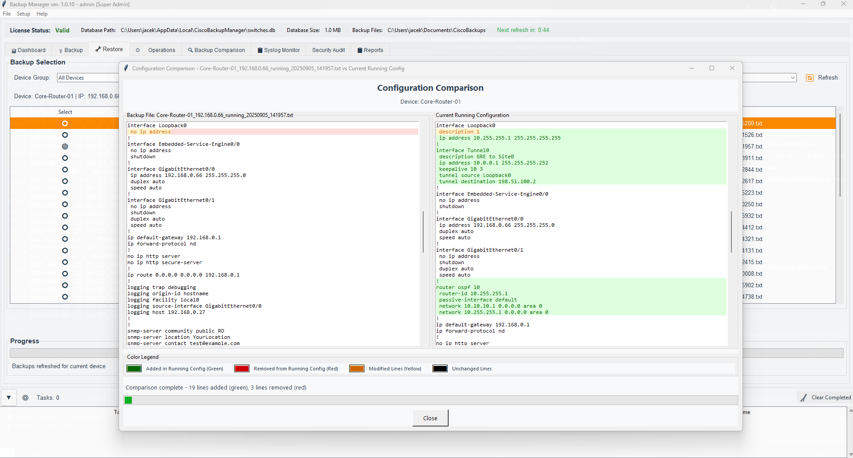The height and width of the screenshot is (458, 853).
Task: Click the Reports clipboard icon
Action: click(x=360, y=50)
